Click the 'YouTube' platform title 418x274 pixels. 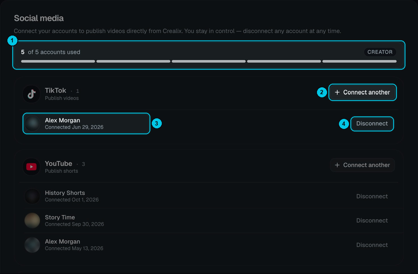coord(58,164)
